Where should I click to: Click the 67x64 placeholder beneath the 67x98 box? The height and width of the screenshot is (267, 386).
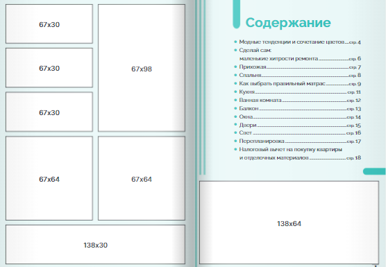point(142,178)
